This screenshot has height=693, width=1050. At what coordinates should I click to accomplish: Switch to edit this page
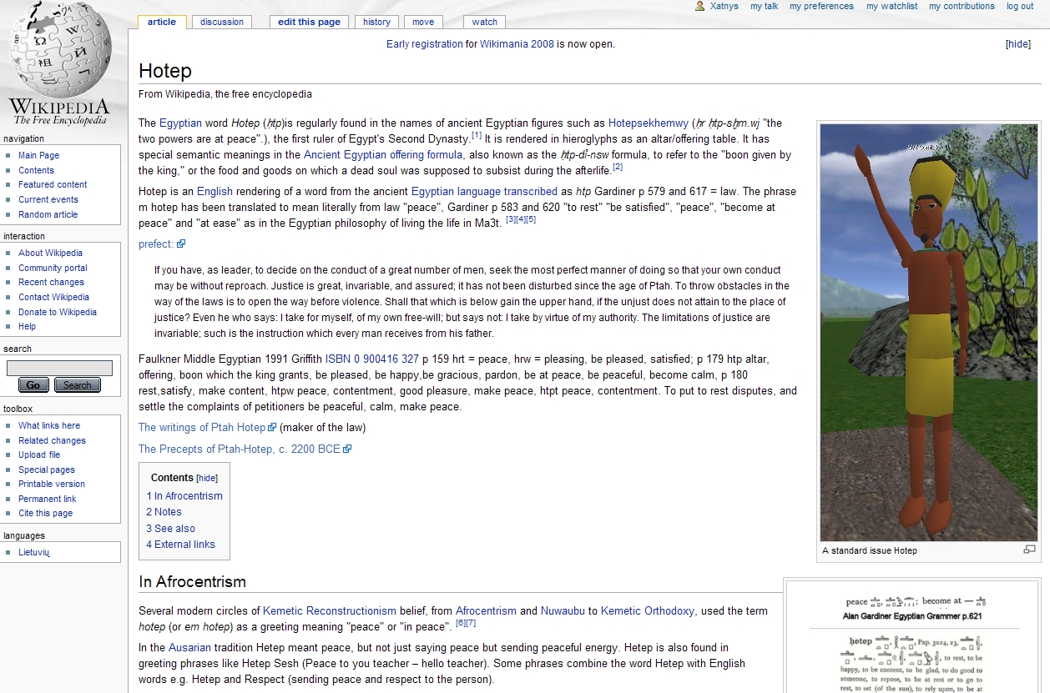coord(308,22)
